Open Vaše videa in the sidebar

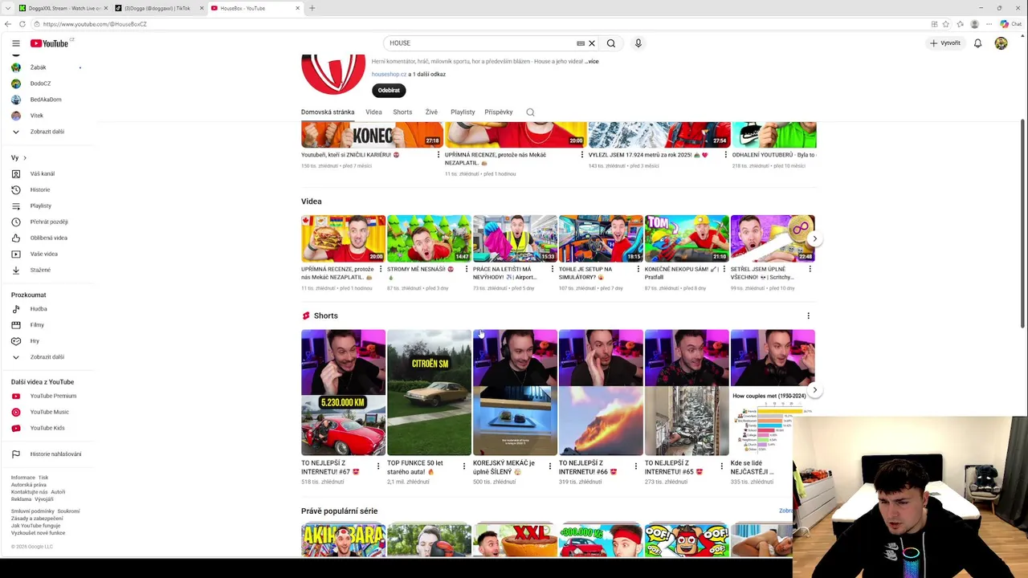coord(48,254)
